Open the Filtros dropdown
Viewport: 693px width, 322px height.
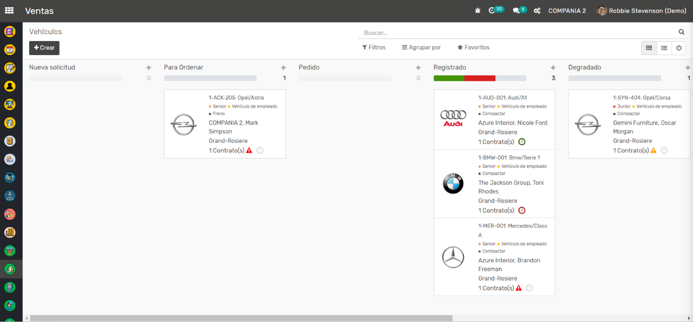click(374, 48)
